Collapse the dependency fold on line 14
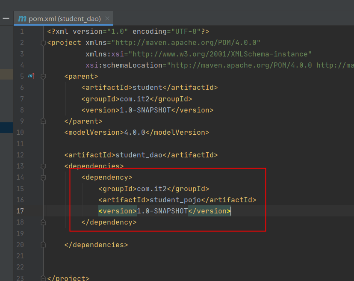354x281 pixels. (x=43, y=178)
